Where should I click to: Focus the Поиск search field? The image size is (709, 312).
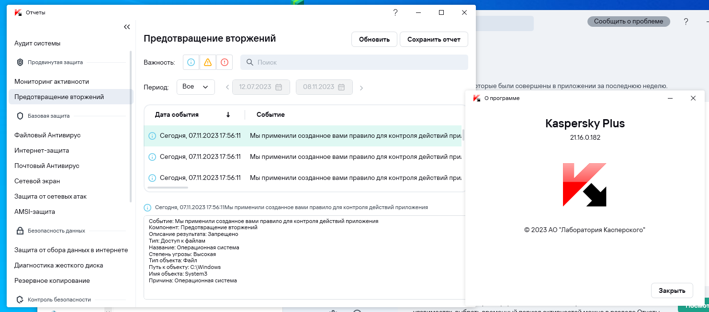tap(354, 62)
